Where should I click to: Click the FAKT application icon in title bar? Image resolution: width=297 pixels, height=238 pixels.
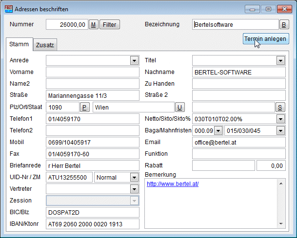click(x=8, y=9)
